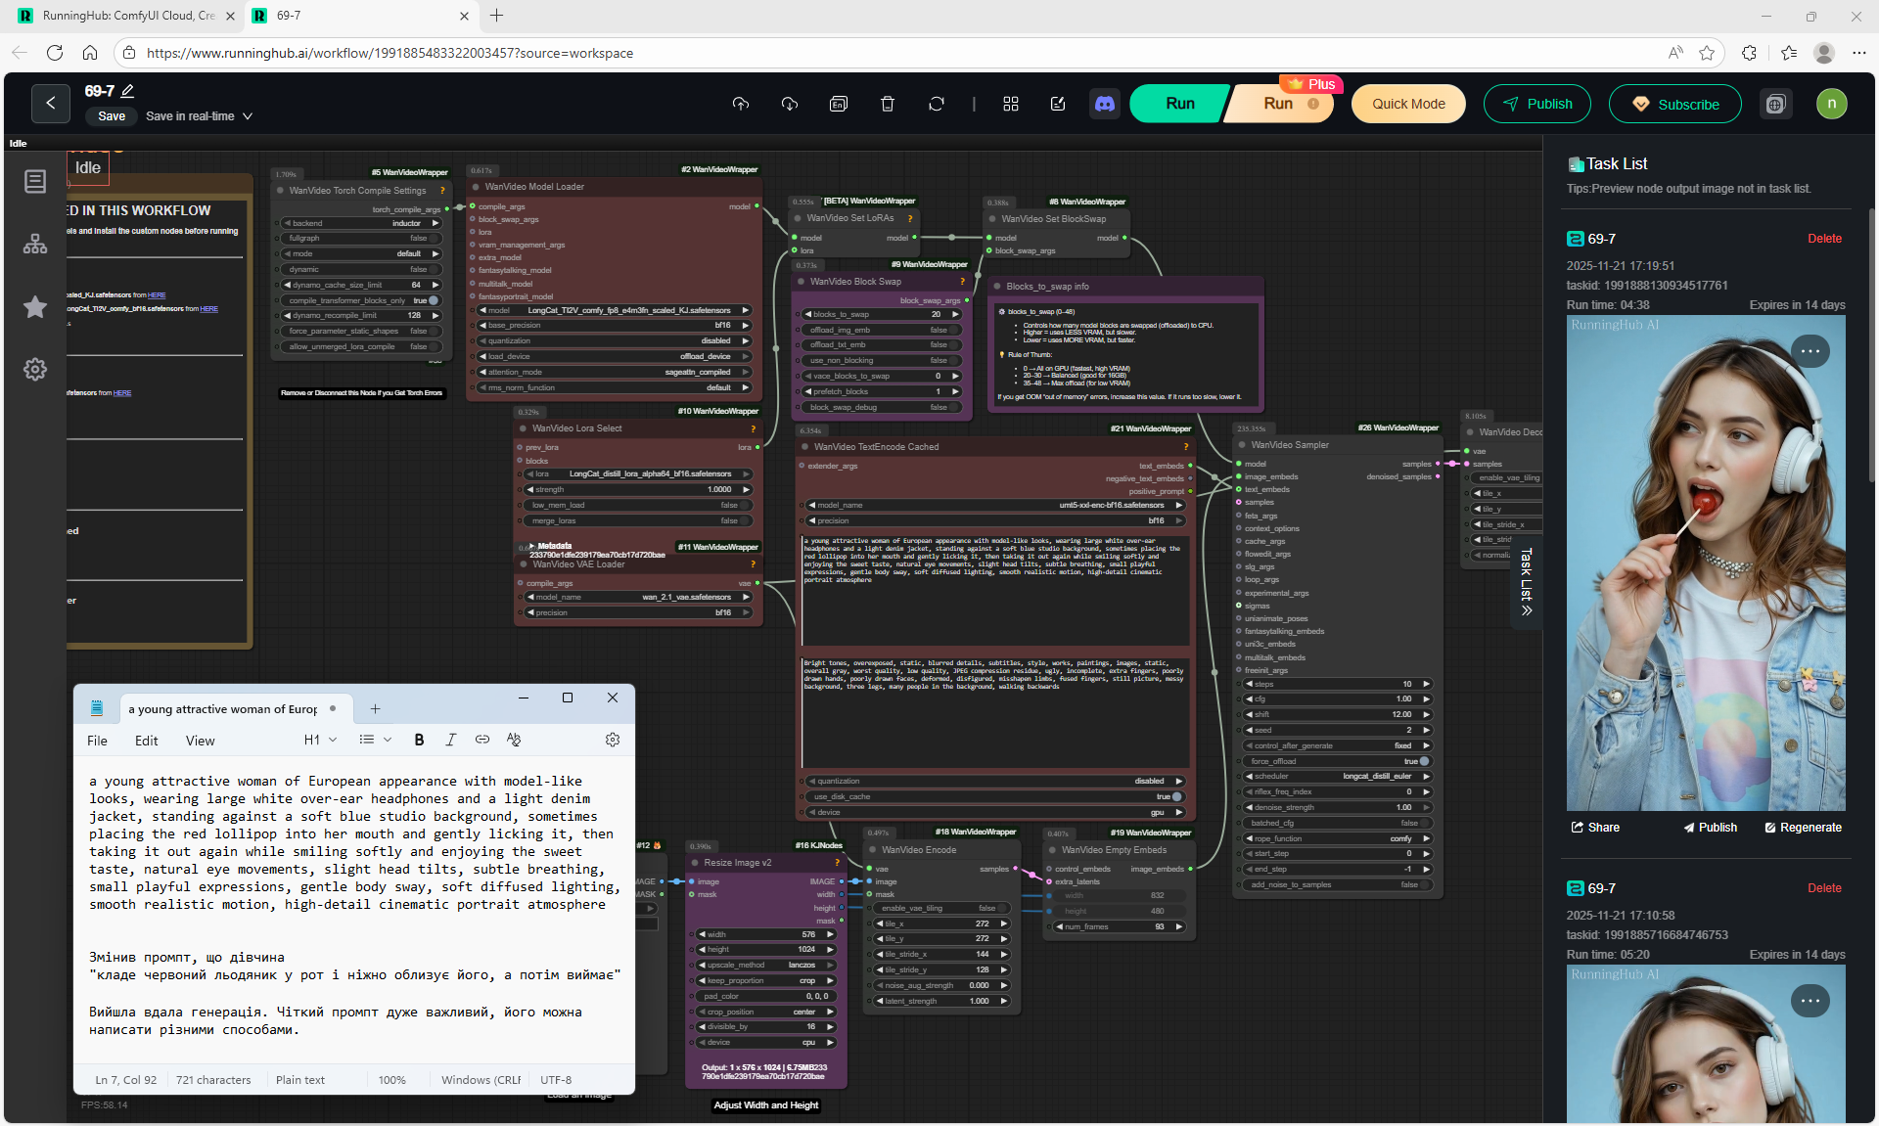Click the language translate En icon
Screen dimensions: 1879x1126
coord(838,104)
